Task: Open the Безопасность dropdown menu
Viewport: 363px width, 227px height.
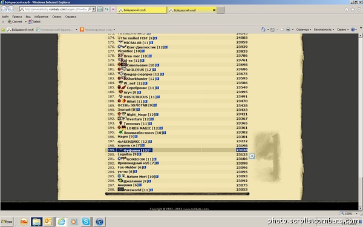Action: (x=324, y=30)
